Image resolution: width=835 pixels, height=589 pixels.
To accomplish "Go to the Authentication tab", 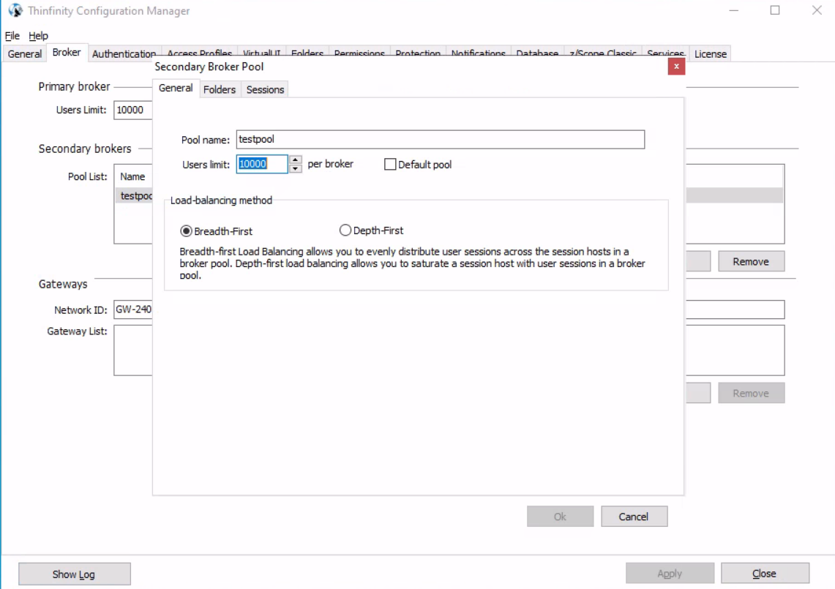I will click(x=124, y=54).
